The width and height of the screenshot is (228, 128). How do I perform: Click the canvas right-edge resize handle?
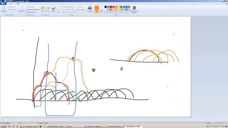pyautogui.click(x=191, y=66)
